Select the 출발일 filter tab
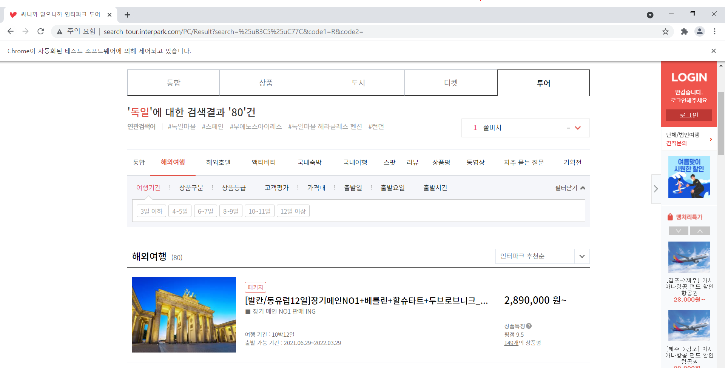Image resolution: width=725 pixels, height=368 pixels. [353, 188]
